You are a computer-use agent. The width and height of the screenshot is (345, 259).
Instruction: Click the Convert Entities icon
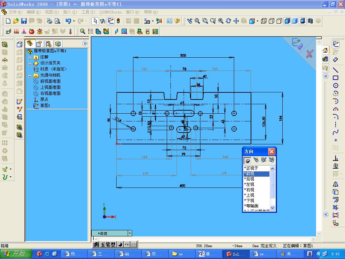(x=335, y=192)
